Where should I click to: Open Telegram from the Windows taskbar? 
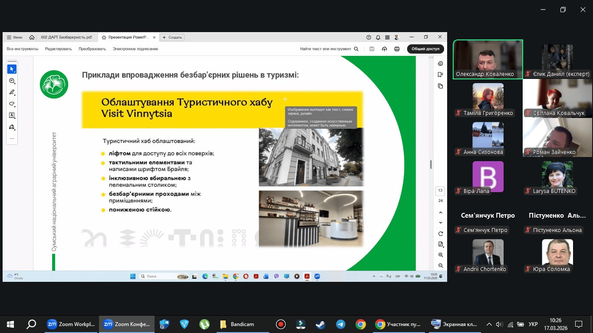(340, 324)
